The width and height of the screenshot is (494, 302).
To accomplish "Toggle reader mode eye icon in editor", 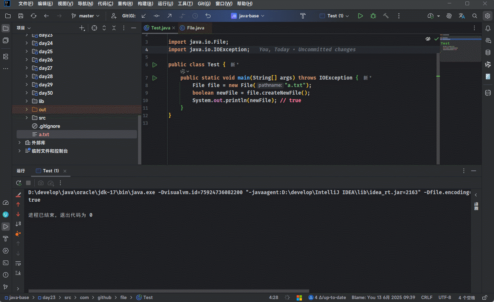I will (428, 39).
